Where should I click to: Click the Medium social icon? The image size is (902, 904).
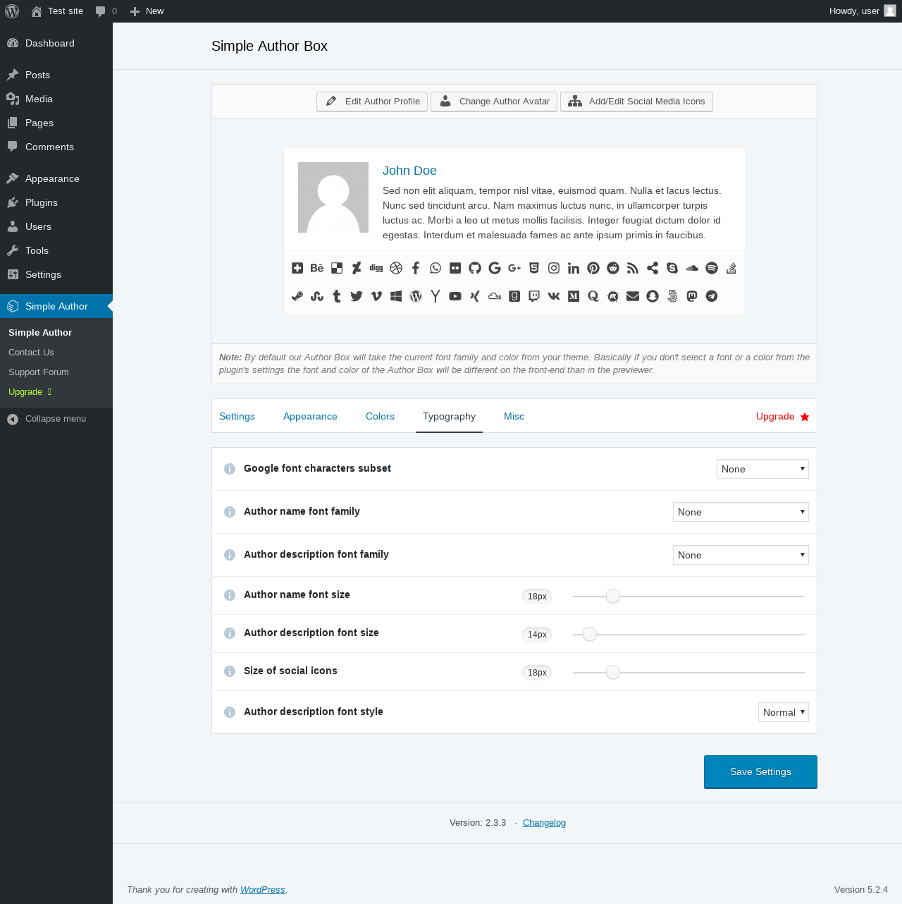574,296
